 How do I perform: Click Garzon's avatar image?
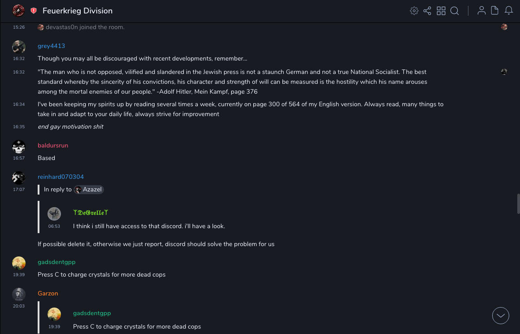(19, 294)
